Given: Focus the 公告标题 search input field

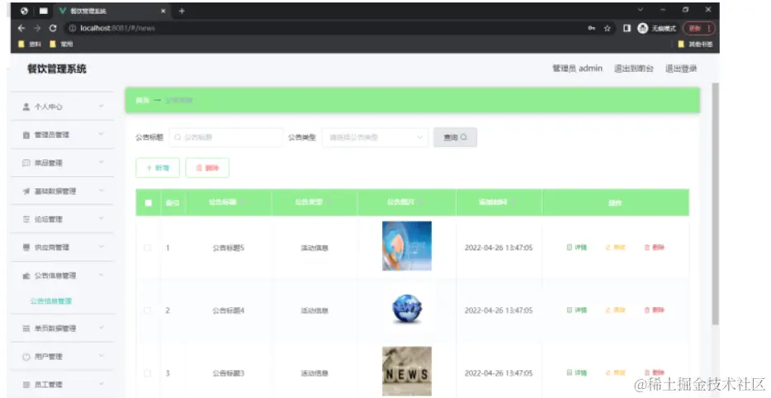Looking at the screenshot, I should 226,137.
